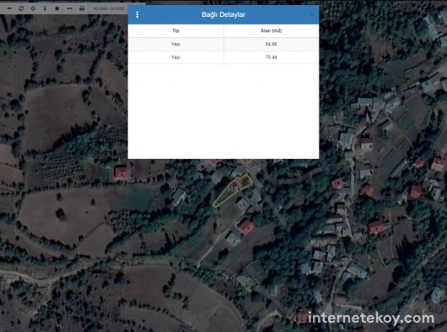
Task: Open the info tool icon
Action: tap(45, 8)
